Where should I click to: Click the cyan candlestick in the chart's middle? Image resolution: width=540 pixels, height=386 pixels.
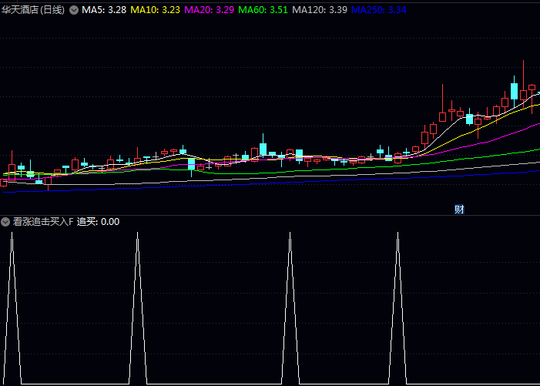tap(263, 148)
